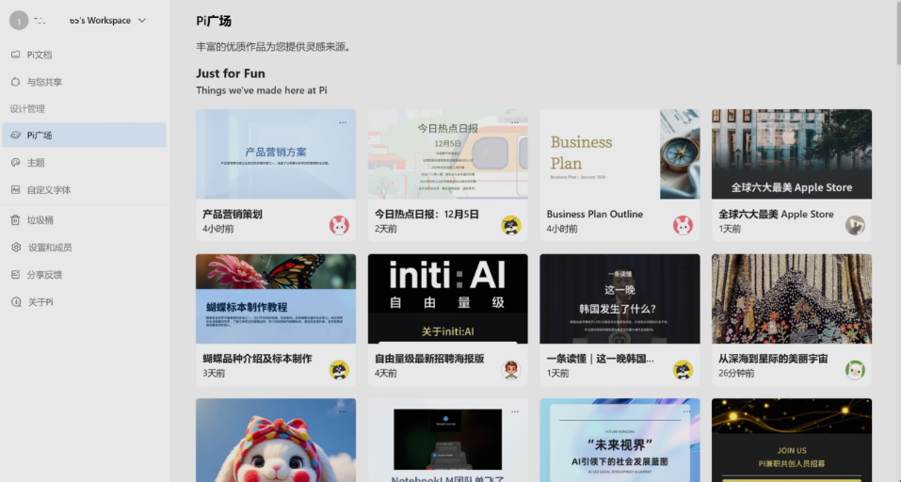Image resolution: width=901 pixels, height=482 pixels.
Task: Open more options on NotebookLM card
Action: coord(515,411)
